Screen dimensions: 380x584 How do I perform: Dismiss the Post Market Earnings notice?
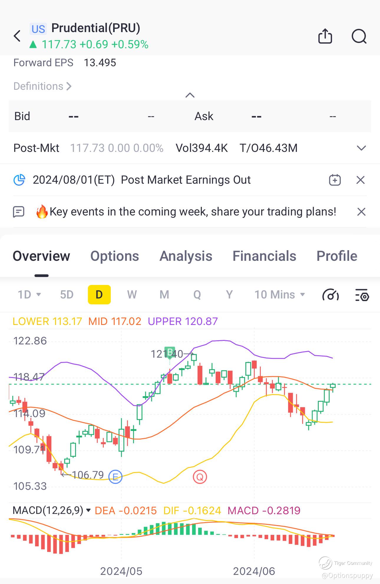point(361,180)
